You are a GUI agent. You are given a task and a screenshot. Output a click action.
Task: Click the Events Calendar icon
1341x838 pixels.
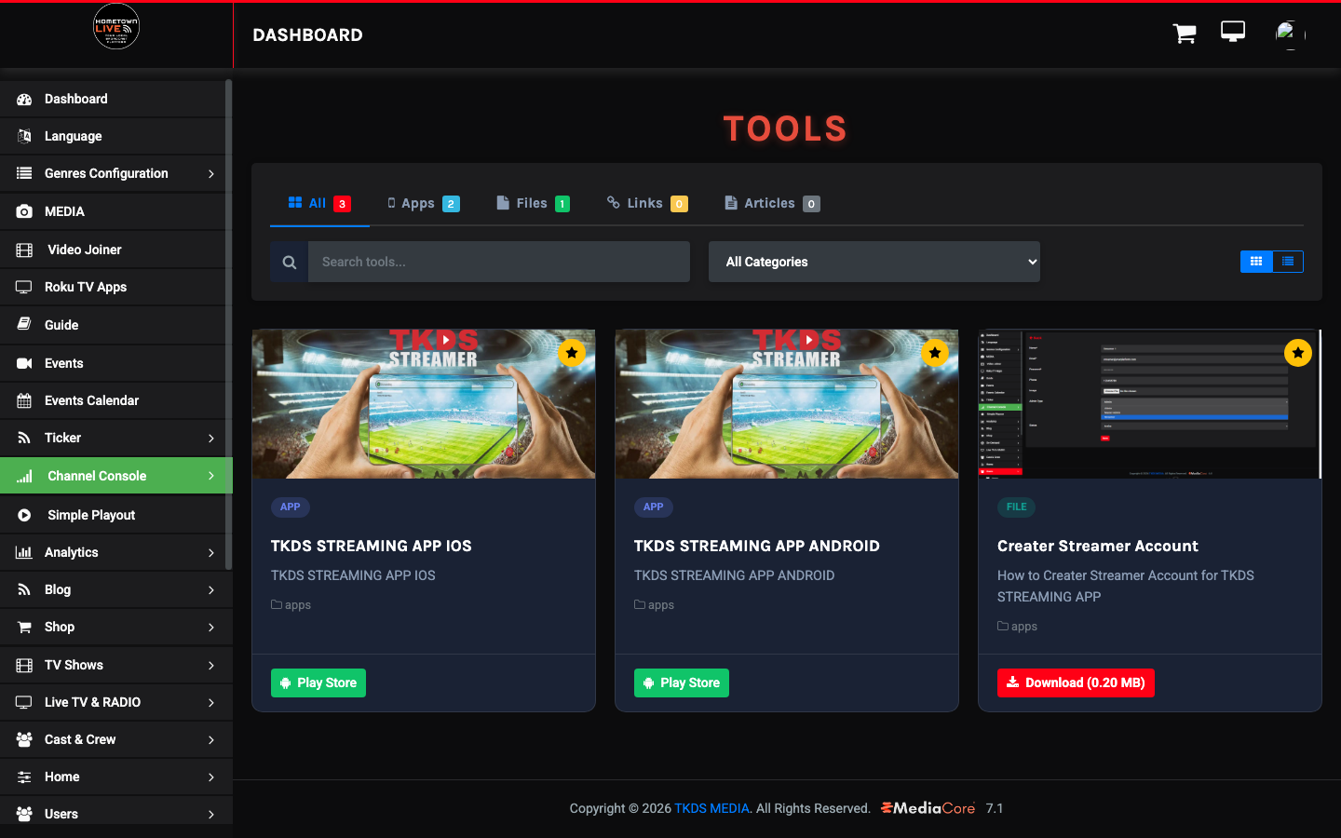(x=24, y=400)
